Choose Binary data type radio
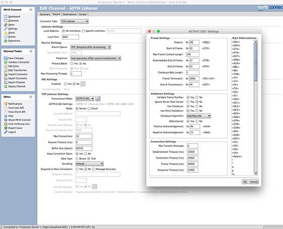Viewport: 283px width, 229px height. coord(77,159)
